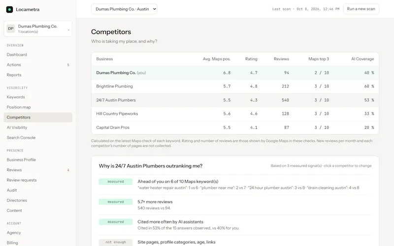The width and height of the screenshot is (394, 246).
Task: Open Reports from the sidebar
Action: pos(14,75)
